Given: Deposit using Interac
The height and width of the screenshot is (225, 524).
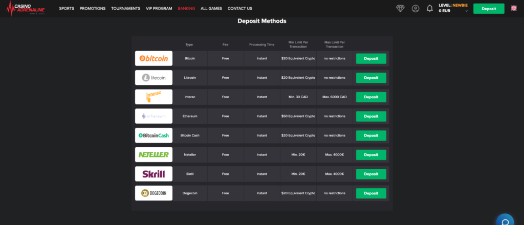Looking at the screenshot, I should [x=371, y=97].
